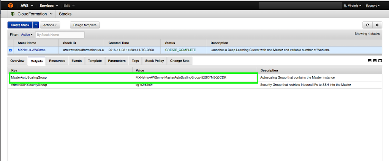Open the CloudFormation service dropdown

35,14
